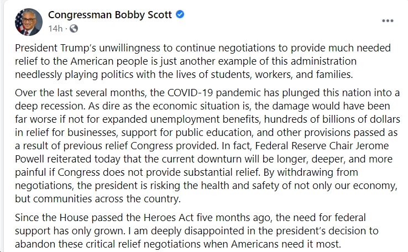Click the name 'Jerome' in the post text
The height and width of the screenshot is (252, 408).
pos(373,146)
